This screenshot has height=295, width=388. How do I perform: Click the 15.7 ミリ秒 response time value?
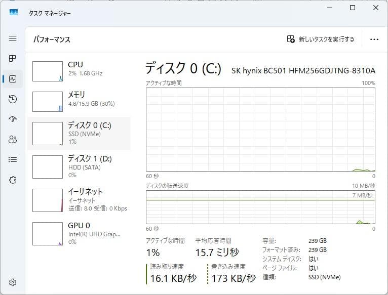coord(217,252)
